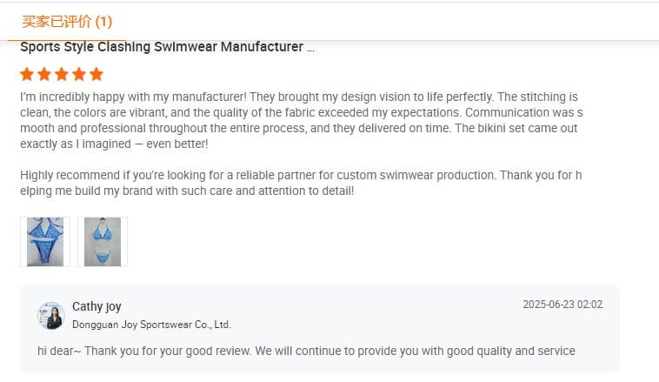Viewport: 659px width, 382px height.
Task: Enlarge the second bikini review photo
Action: point(103,242)
